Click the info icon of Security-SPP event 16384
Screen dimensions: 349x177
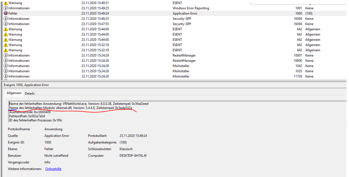pyautogui.click(x=6, y=19)
